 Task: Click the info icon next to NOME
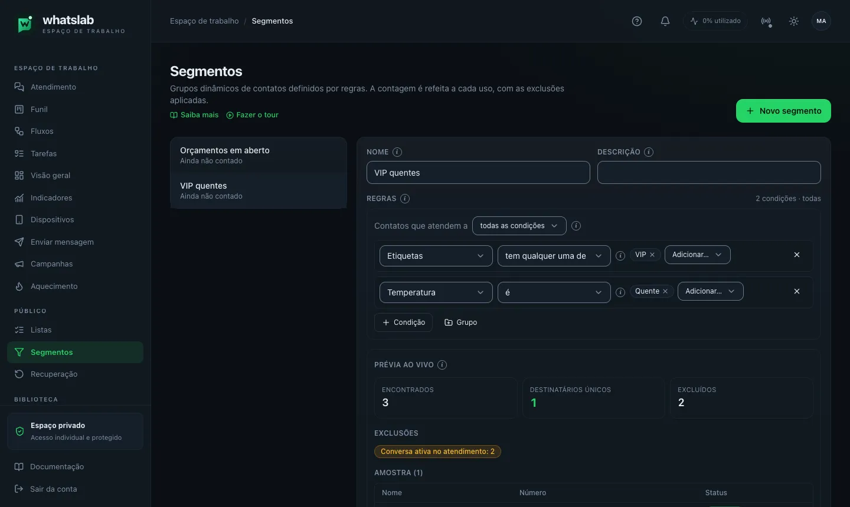tap(397, 152)
